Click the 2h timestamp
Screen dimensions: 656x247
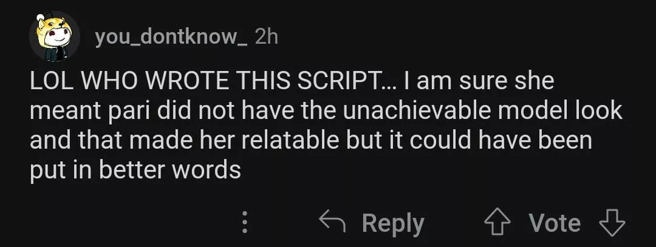266,37
